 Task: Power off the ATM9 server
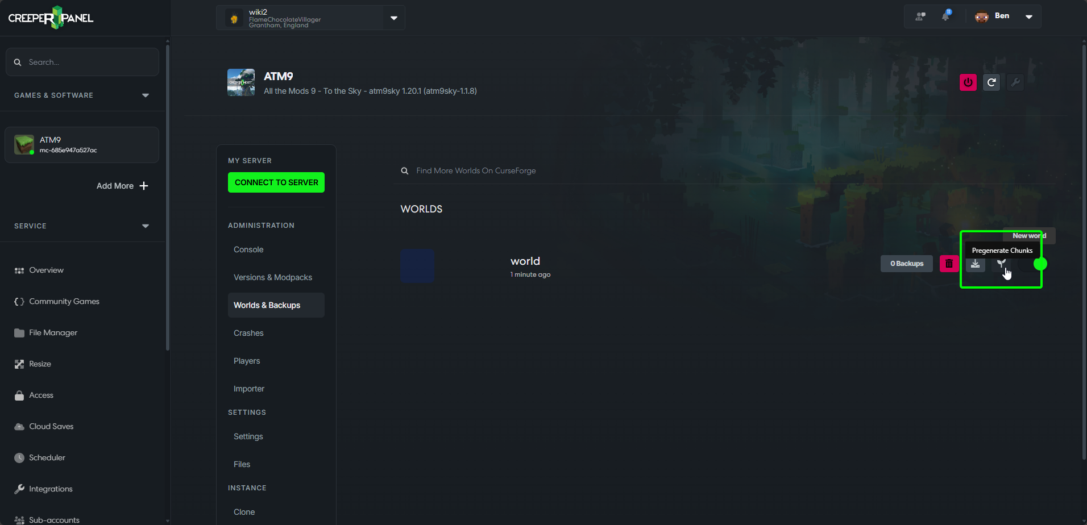point(968,82)
